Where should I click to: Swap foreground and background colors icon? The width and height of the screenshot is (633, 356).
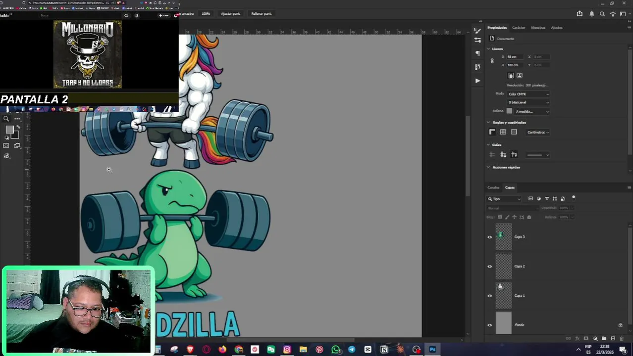point(18,128)
